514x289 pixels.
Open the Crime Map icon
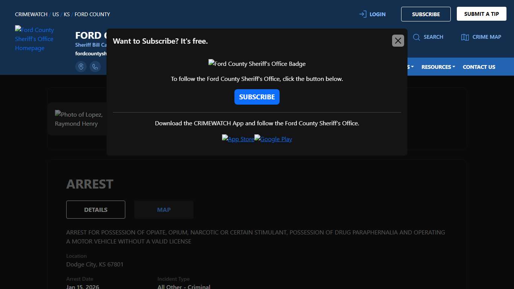[x=465, y=37]
